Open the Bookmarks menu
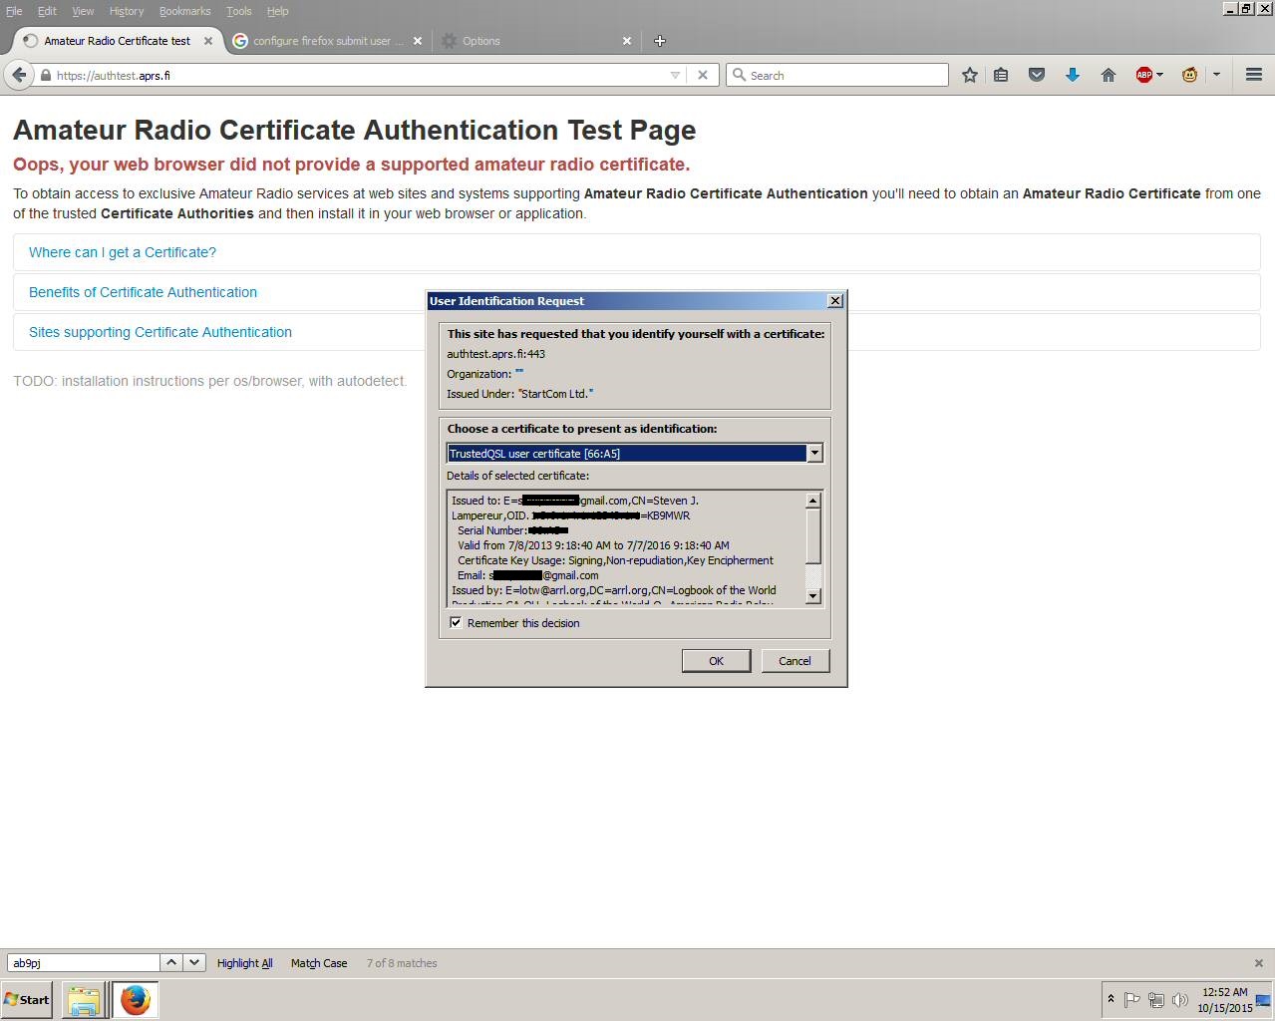 pyautogui.click(x=184, y=11)
